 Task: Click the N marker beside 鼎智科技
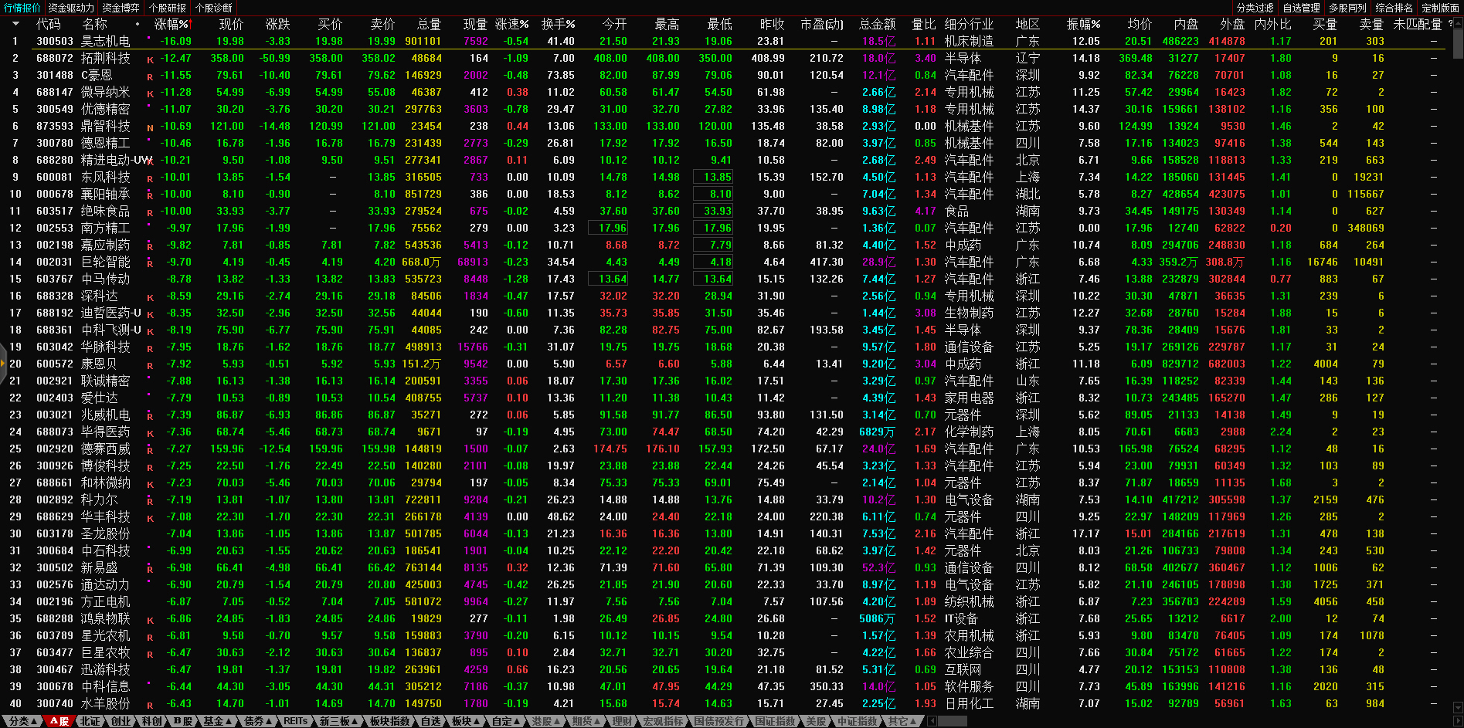point(150,127)
